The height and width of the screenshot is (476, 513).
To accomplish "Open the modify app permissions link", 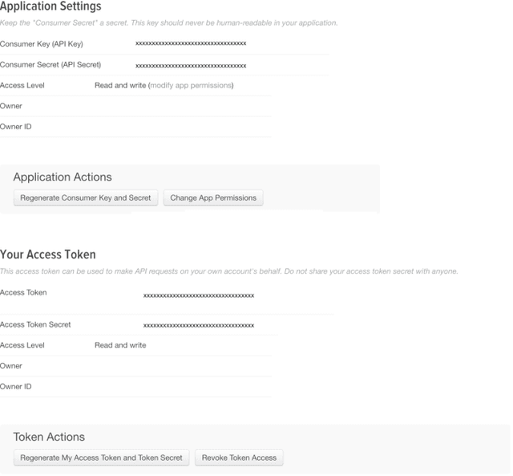I will (x=192, y=85).
